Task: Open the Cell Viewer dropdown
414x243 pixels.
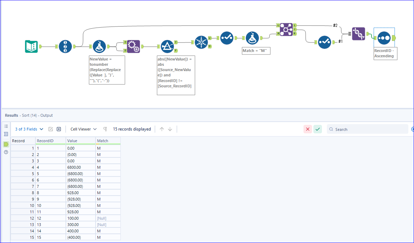Action: (83, 129)
